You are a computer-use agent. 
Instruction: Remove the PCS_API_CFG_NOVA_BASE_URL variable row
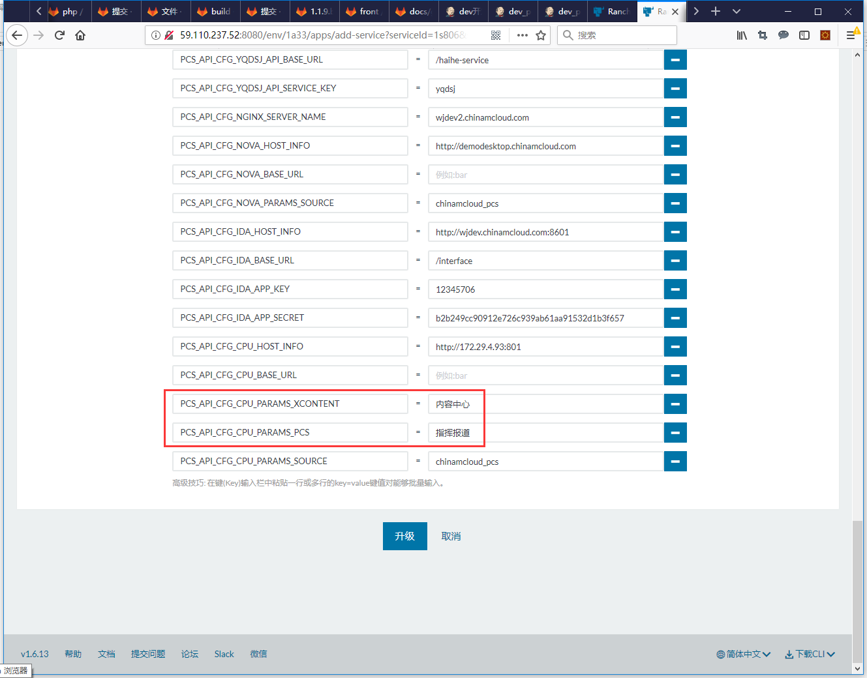[x=675, y=175]
